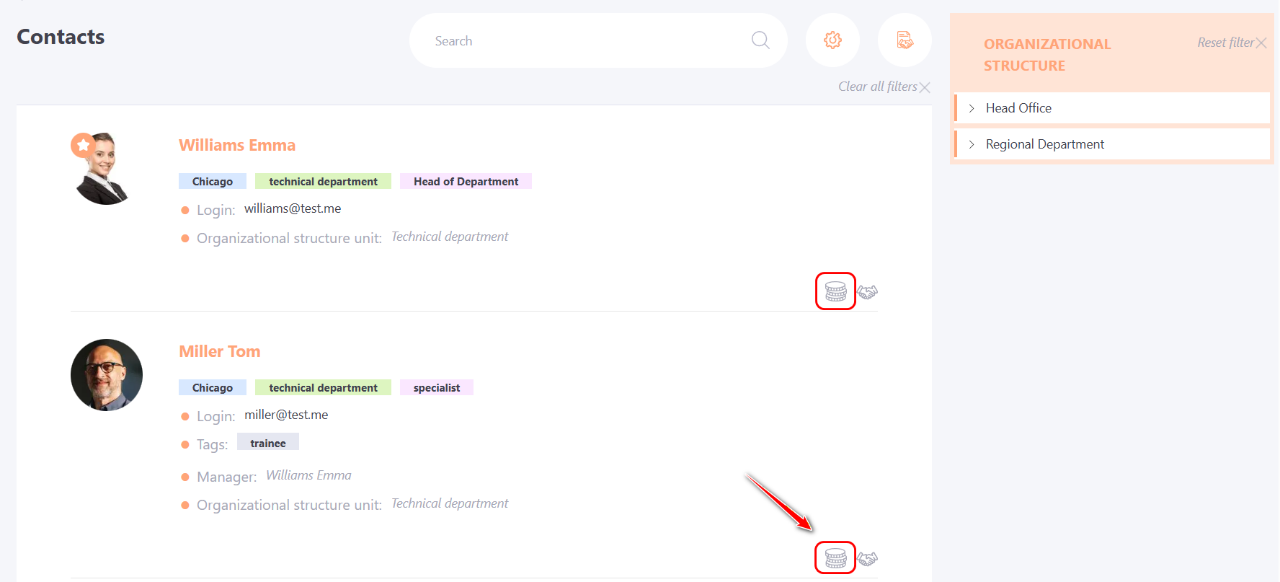The width and height of the screenshot is (1280, 582).
Task: Click the handshake icon for Williams Emma
Action: [x=868, y=292]
